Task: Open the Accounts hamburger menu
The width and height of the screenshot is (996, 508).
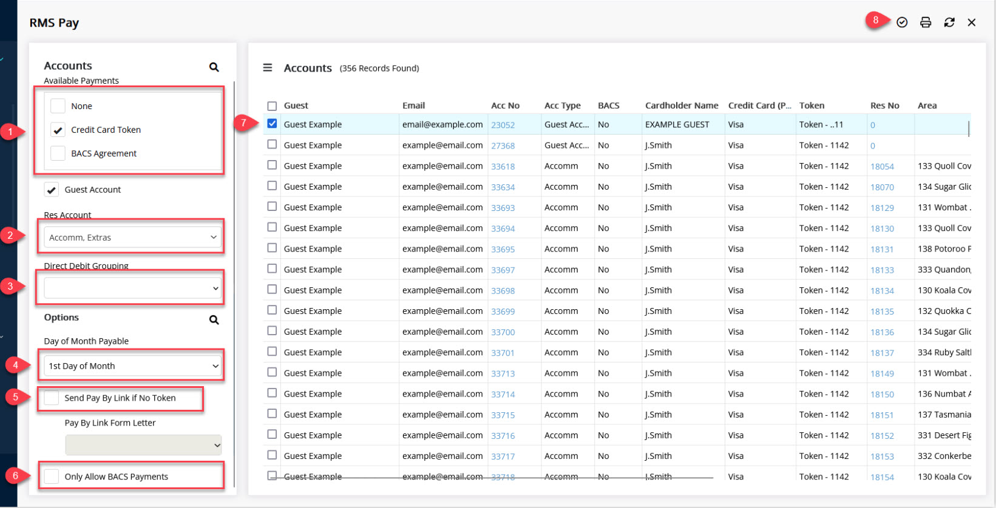Action: (267, 68)
